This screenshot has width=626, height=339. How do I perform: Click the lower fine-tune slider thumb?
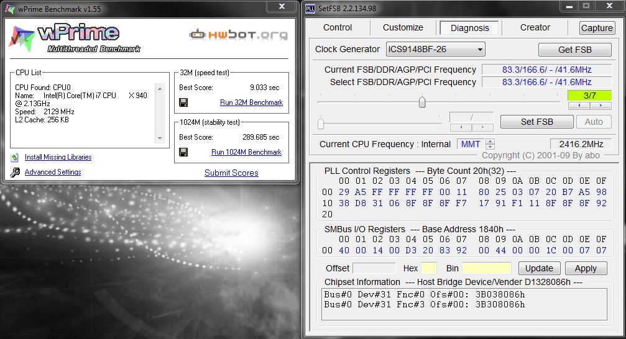321,123
